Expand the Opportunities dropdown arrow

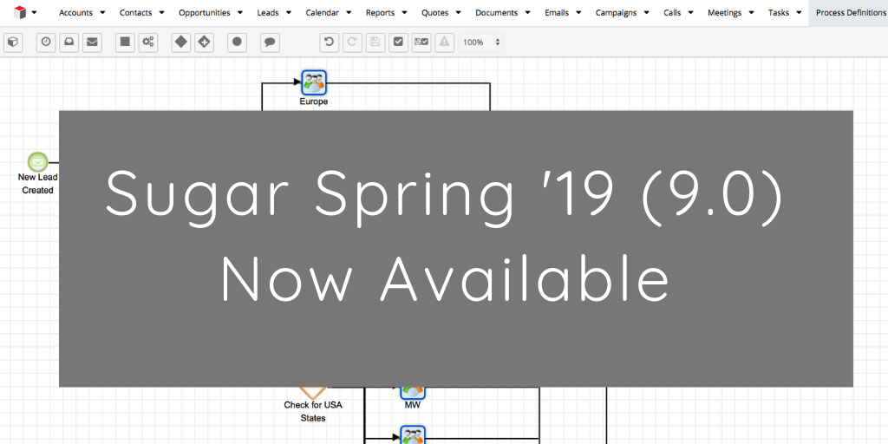click(x=240, y=12)
